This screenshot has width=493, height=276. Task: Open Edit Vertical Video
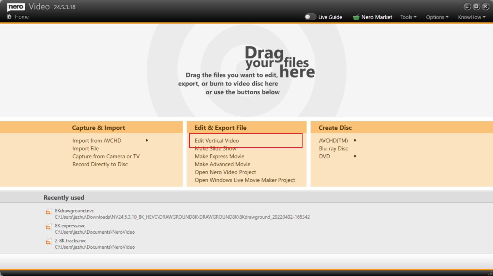coord(217,140)
